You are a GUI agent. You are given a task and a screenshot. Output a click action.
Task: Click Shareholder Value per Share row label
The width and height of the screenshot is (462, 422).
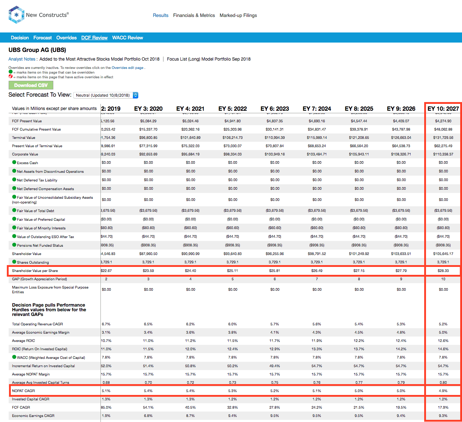[35, 271]
